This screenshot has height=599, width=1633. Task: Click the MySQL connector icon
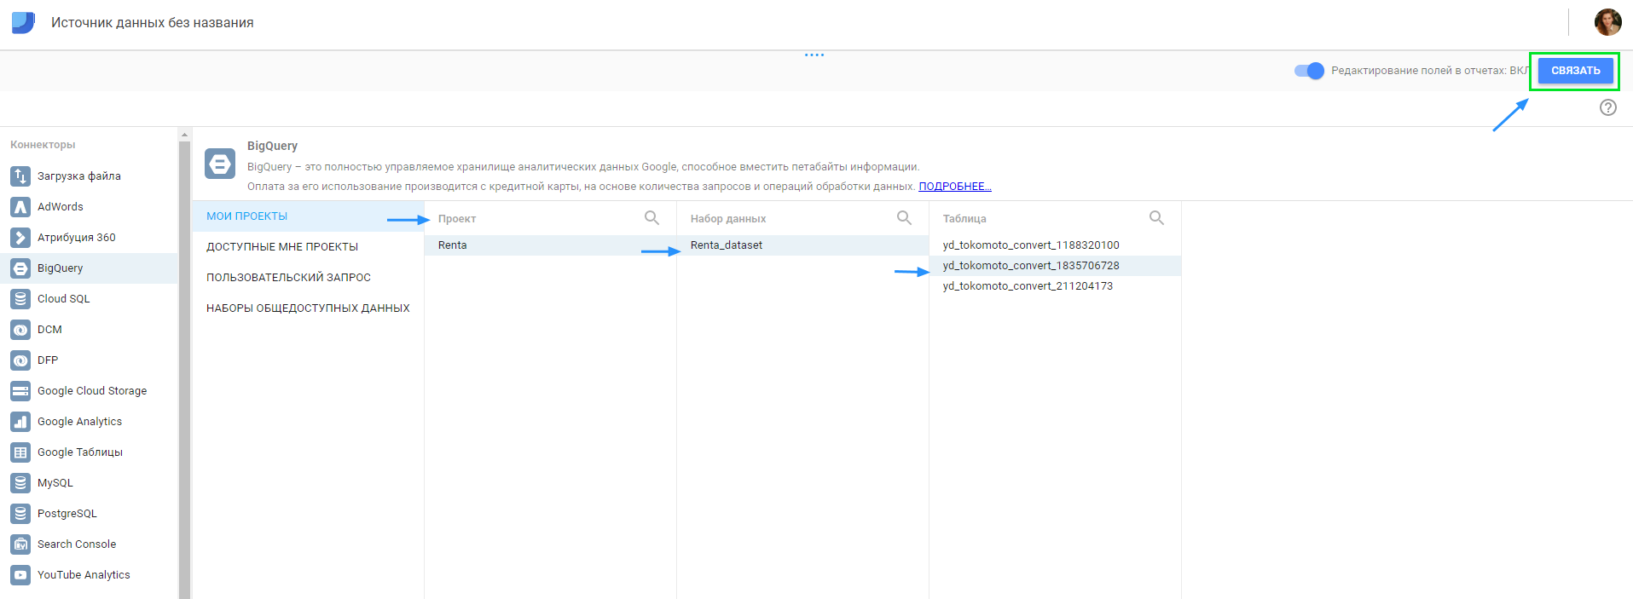pos(20,483)
